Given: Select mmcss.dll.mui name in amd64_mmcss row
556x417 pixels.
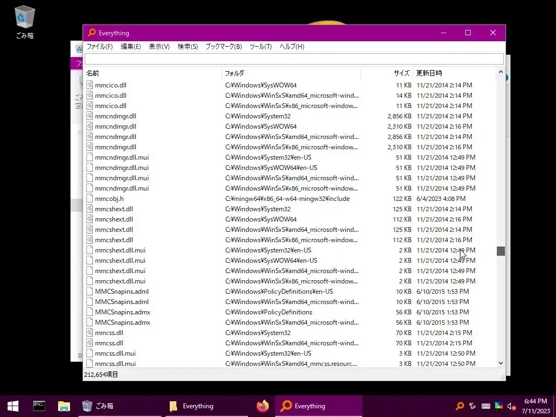Looking at the screenshot, I should [115, 363].
